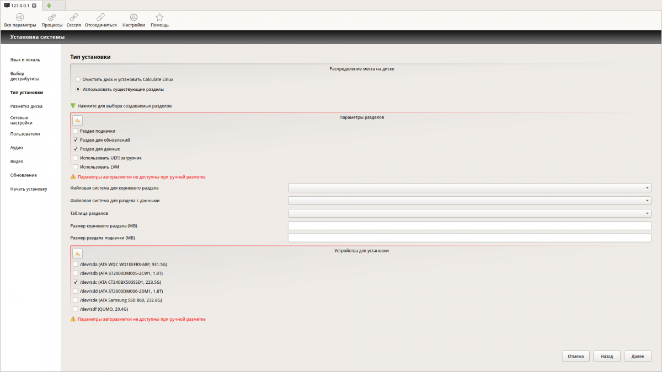Select Использовать существующие разделы radio
662x372 pixels.
point(78,89)
